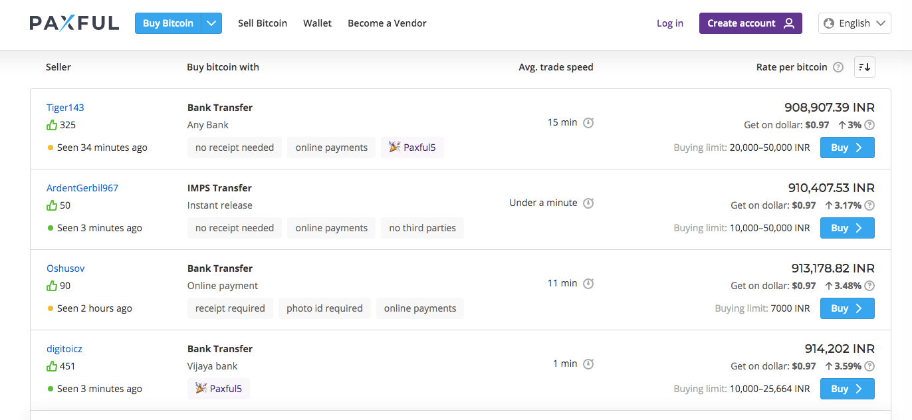This screenshot has height=420, width=912.
Task: Click the 'receipt required' tag
Action: (x=230, y=308)
